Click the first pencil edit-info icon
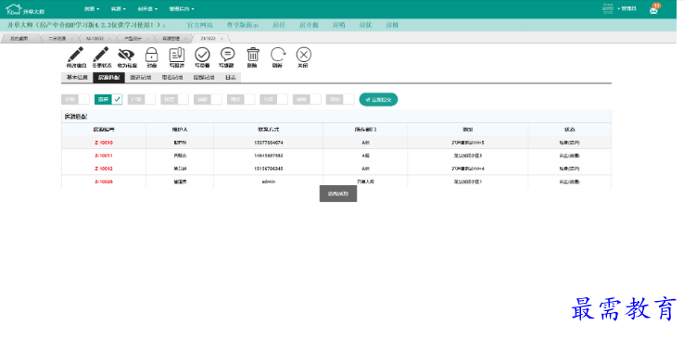Viewport: 684px width, 338px height. [76, 55]
